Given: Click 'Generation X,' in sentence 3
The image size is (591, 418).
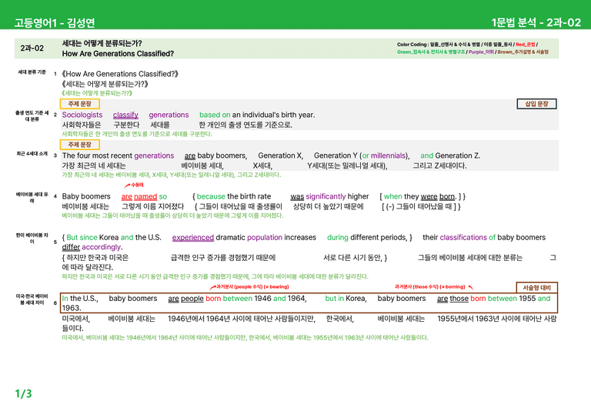Looking at the screenshot, I should tap(281, 155).
